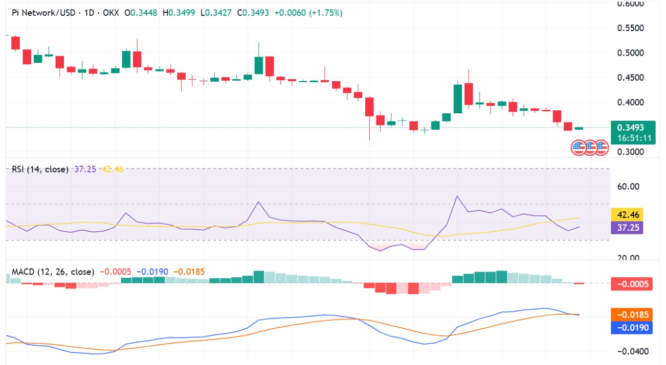Screen dimensions: 666x365
Task: Click the RSI peak point near 55
Action: 457,196
